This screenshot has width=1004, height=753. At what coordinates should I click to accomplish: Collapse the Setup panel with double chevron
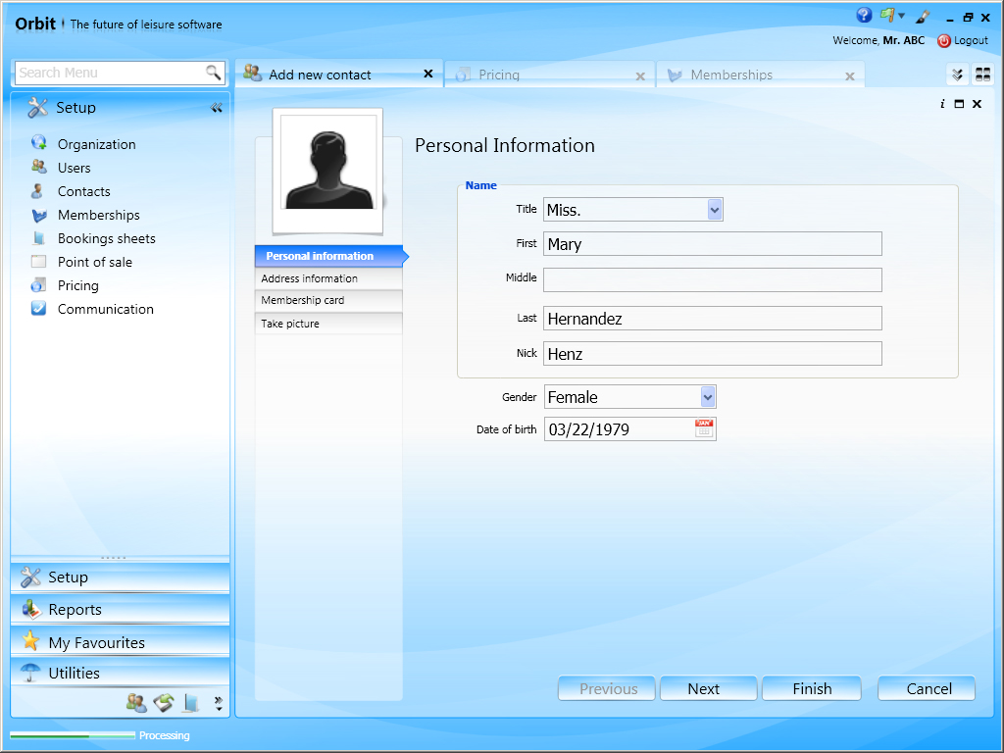click(217, 108)
